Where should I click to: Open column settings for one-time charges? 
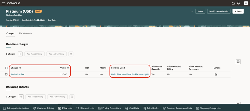[238, 62]
